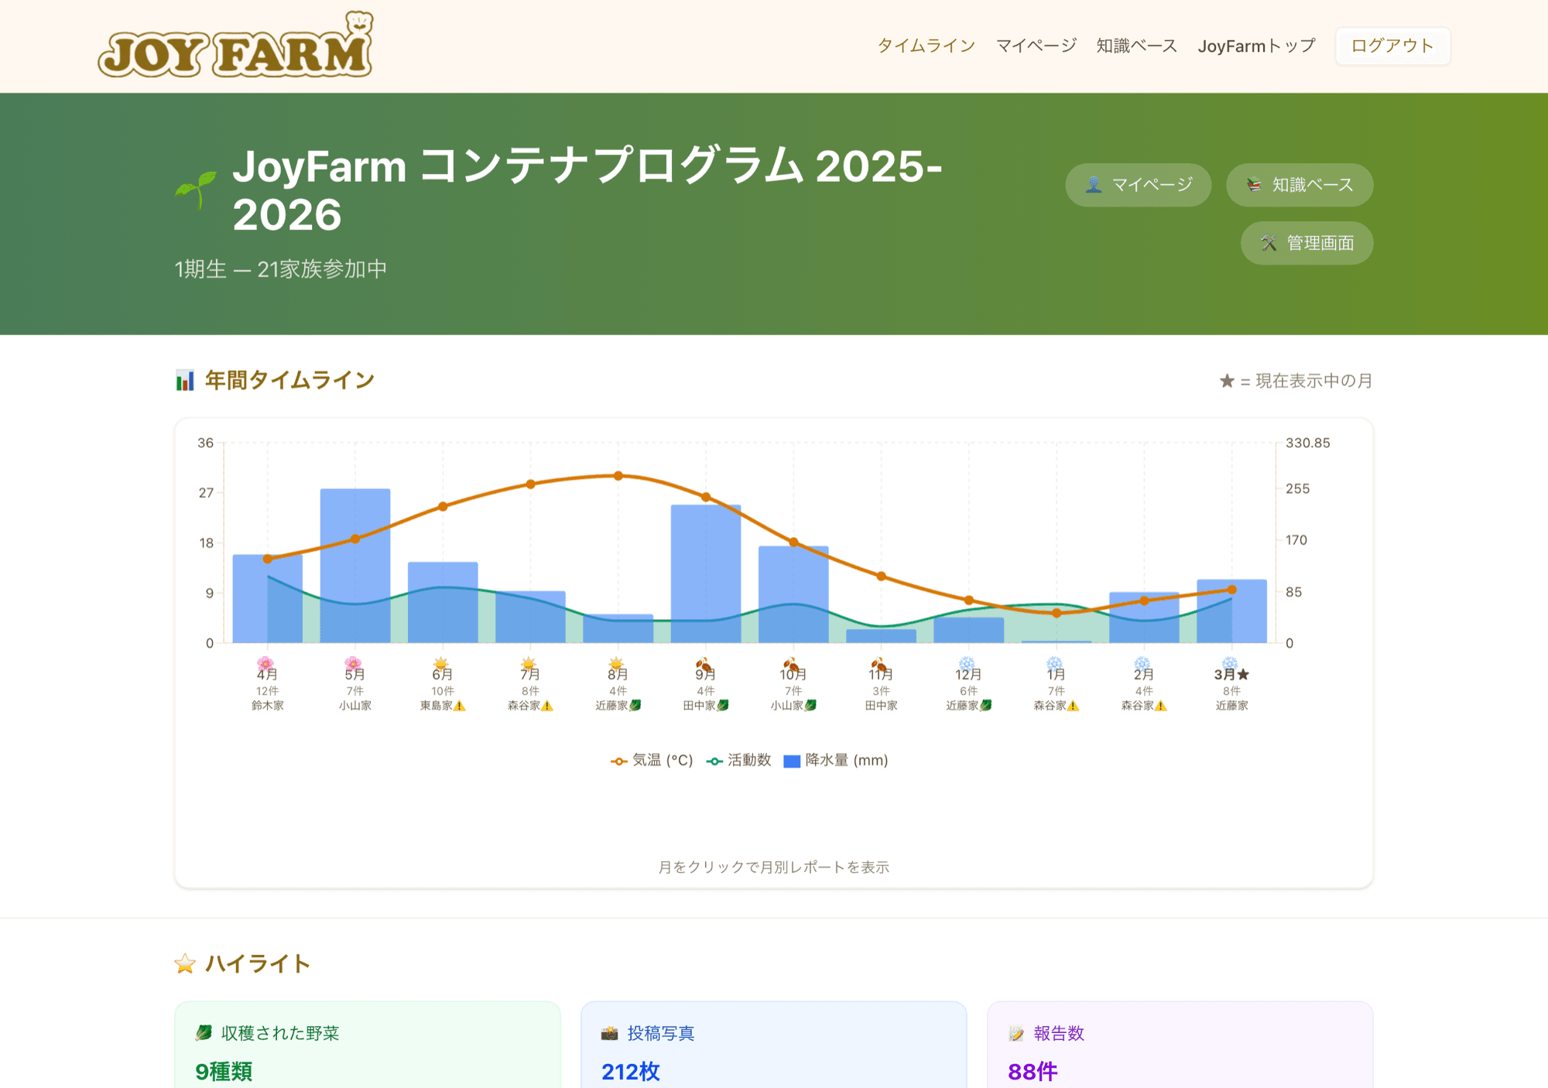Click the 88件 value
The width and height of the screenshot is (1548, 1088).
[1033, 1072]
